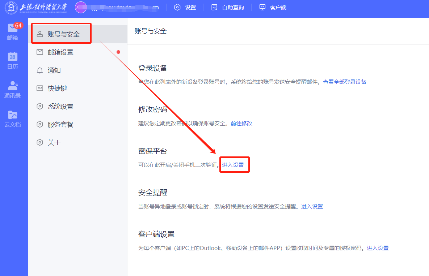Click 进入设置 under 客户端设置
The width and height of the screenshot is (429, 276).
378,248
